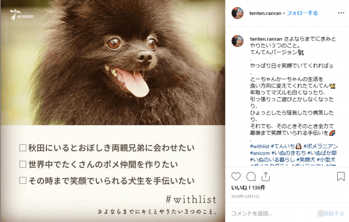View the いいね！136件 likes list
The image size is (349, 222).
click(x=248, y=188)
